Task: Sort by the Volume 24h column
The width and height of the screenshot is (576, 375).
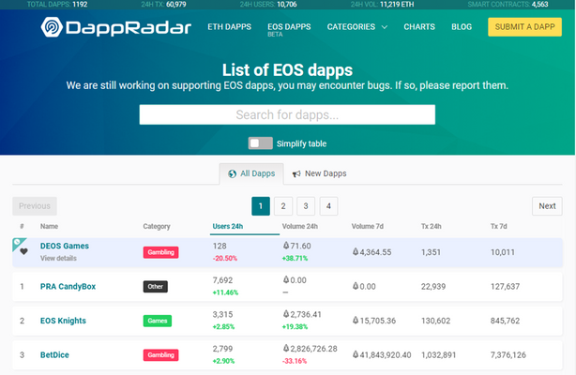Action: (x=300, y=226)
